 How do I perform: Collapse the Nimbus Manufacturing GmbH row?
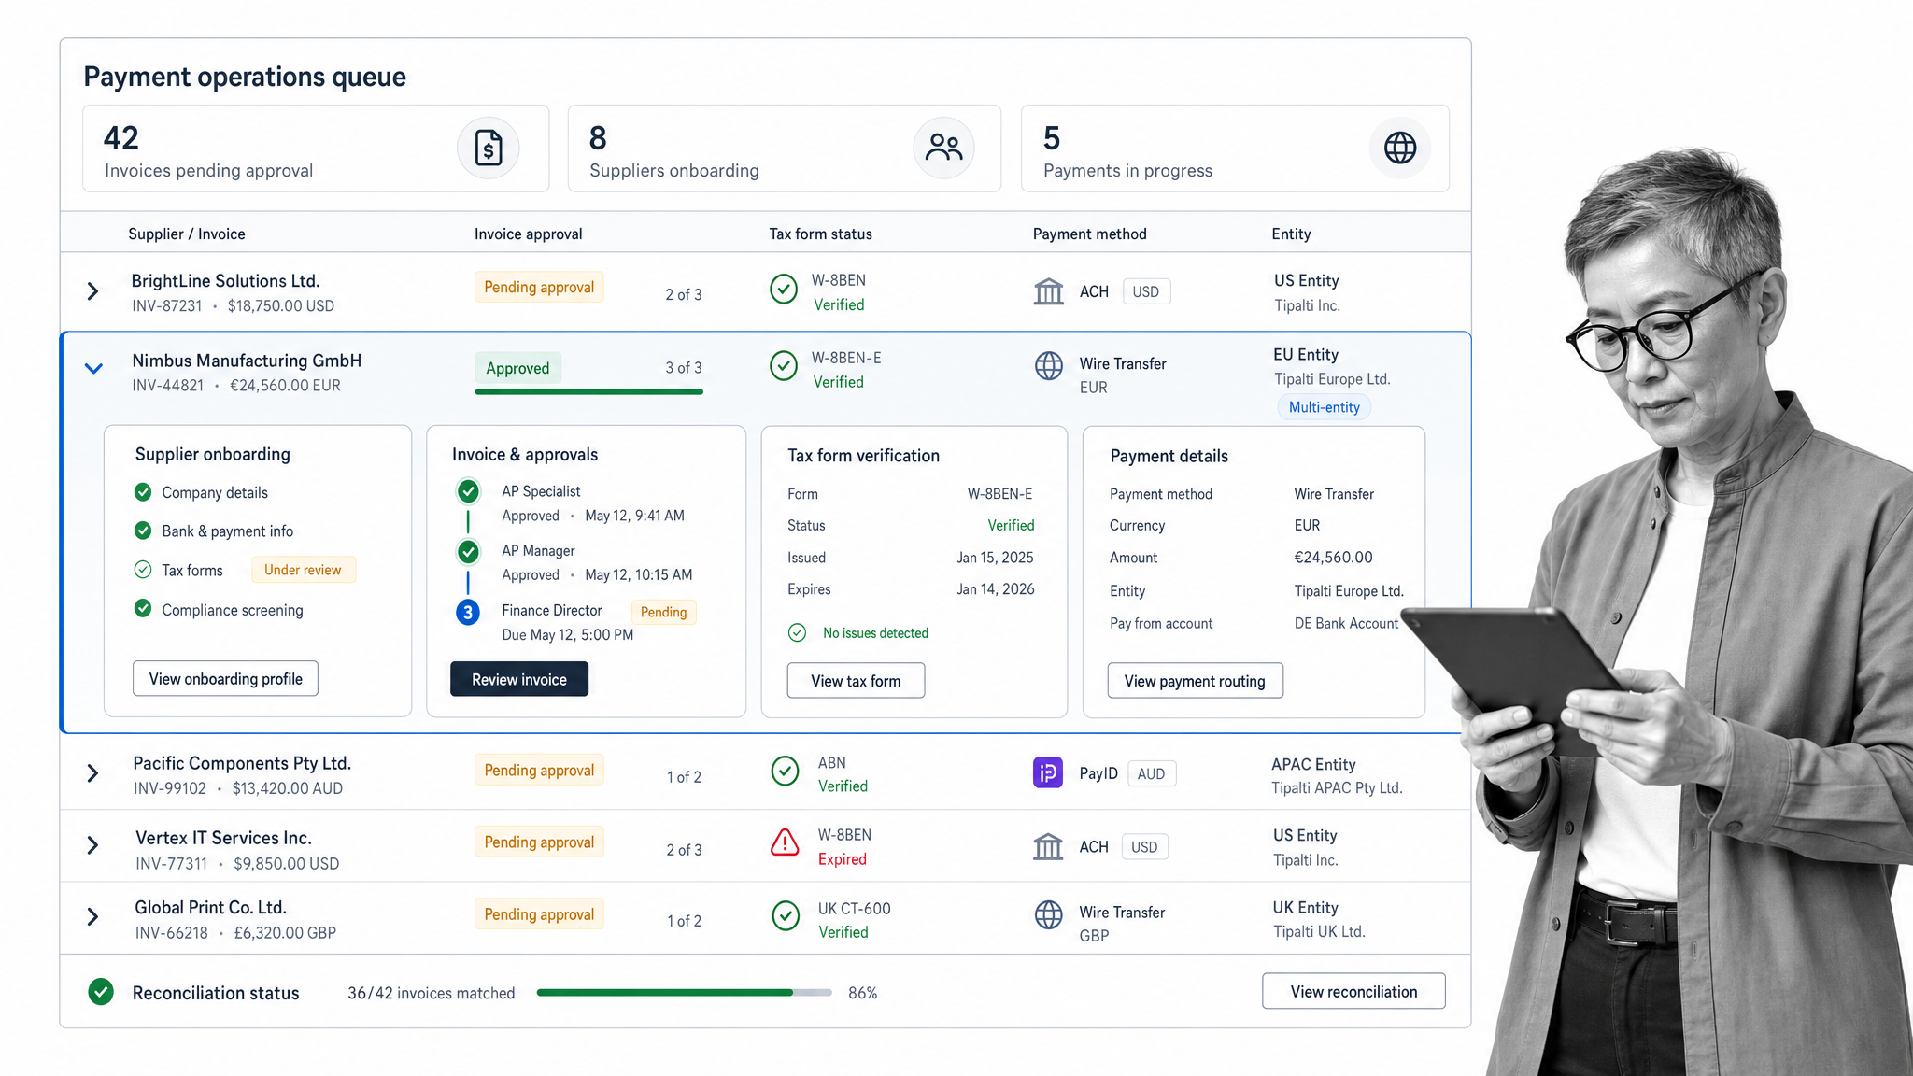(93, 368)
